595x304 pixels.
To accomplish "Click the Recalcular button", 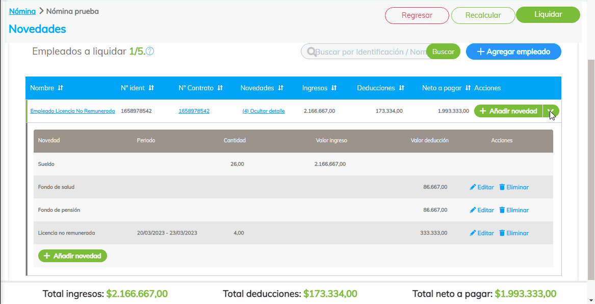I will pos(483,15).
